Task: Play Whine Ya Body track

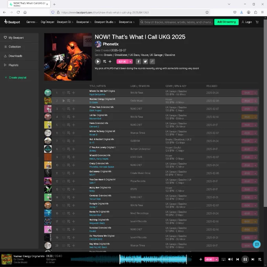Action: tap(64, 133)
